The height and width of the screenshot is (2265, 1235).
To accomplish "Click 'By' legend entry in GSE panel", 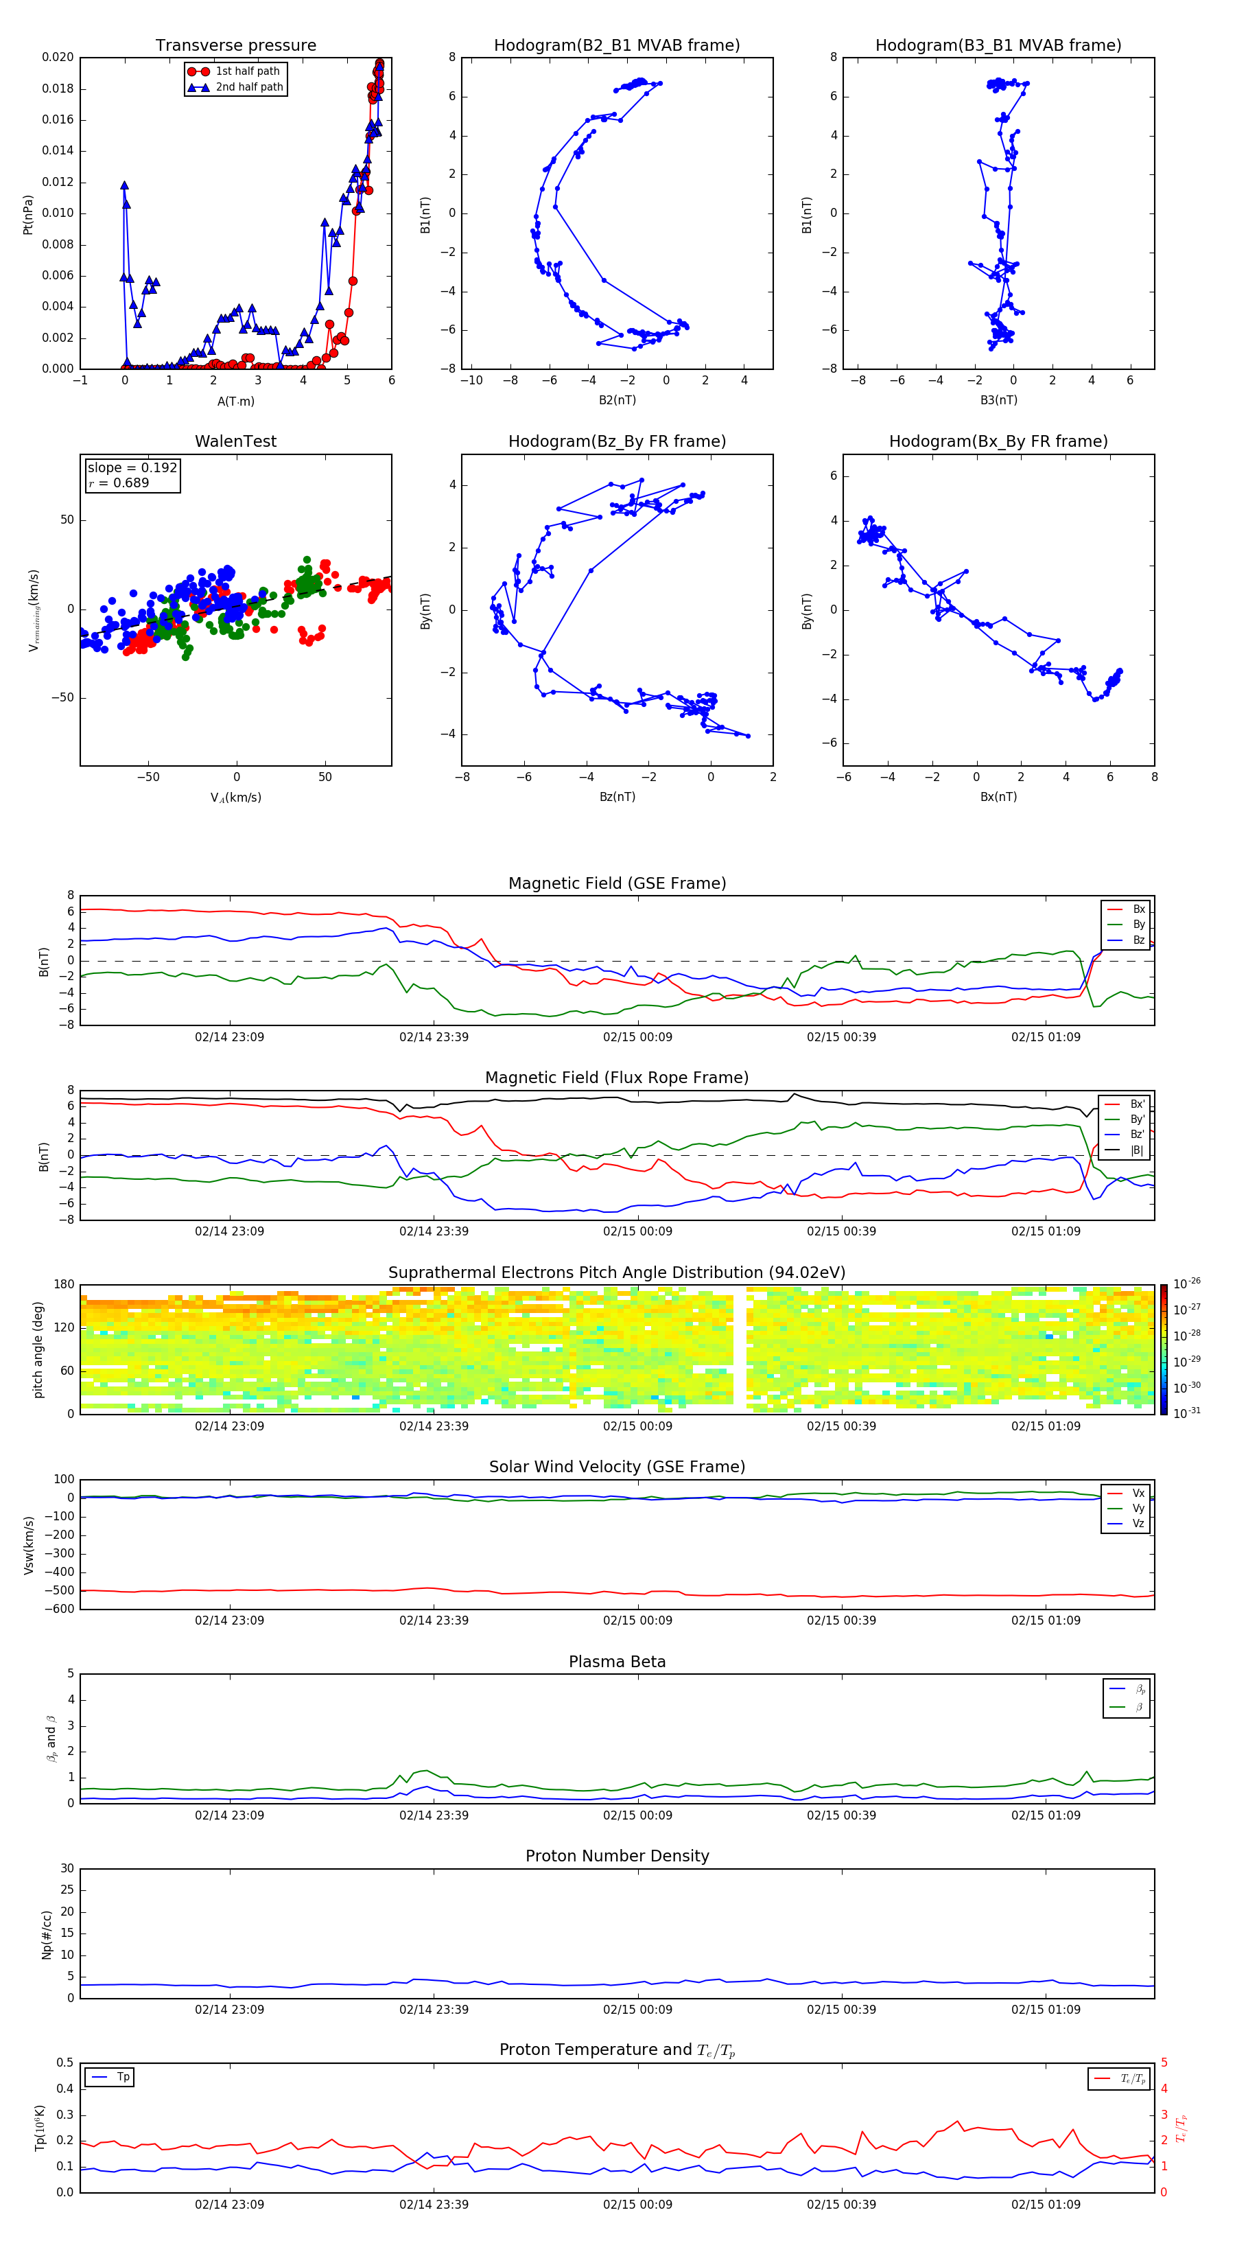I will coord(1126,924).
